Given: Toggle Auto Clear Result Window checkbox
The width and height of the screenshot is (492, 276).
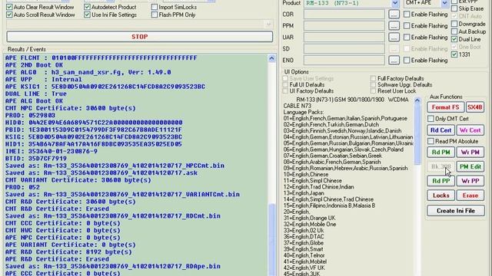Looking at the screenshot, I should pos(9,7).
